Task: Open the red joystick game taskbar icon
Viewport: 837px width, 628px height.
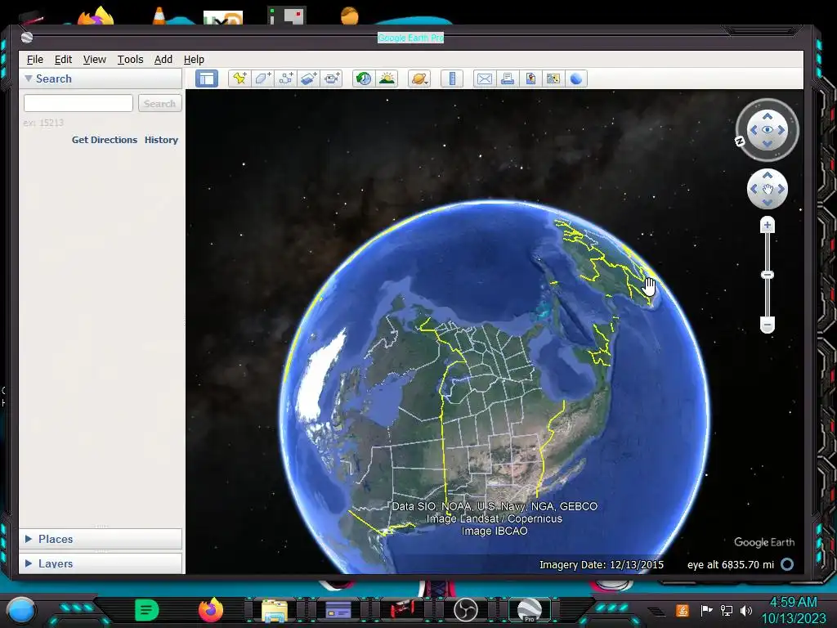Action: (402, 610)
